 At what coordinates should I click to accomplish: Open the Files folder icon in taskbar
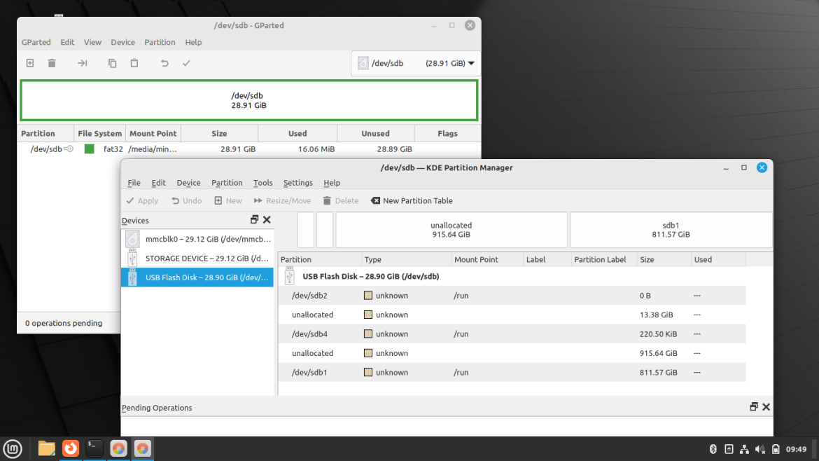coord(46,448)
